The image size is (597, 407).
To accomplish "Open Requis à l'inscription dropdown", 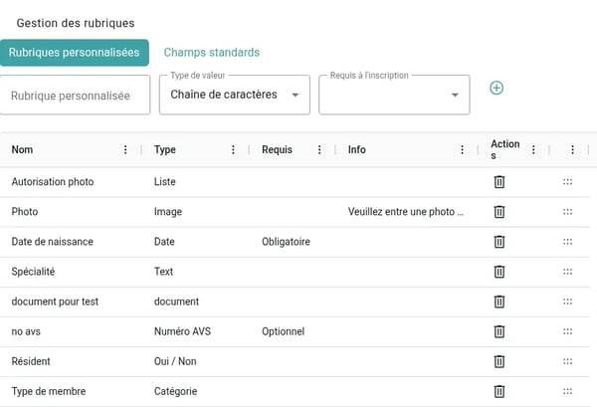I will tap(394, 95).
